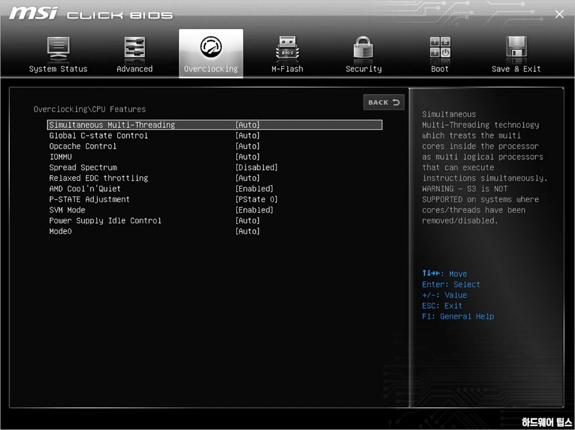Close the Click BIOS window
Viewport: 575px width, 430px height.
tap(559, 14)
